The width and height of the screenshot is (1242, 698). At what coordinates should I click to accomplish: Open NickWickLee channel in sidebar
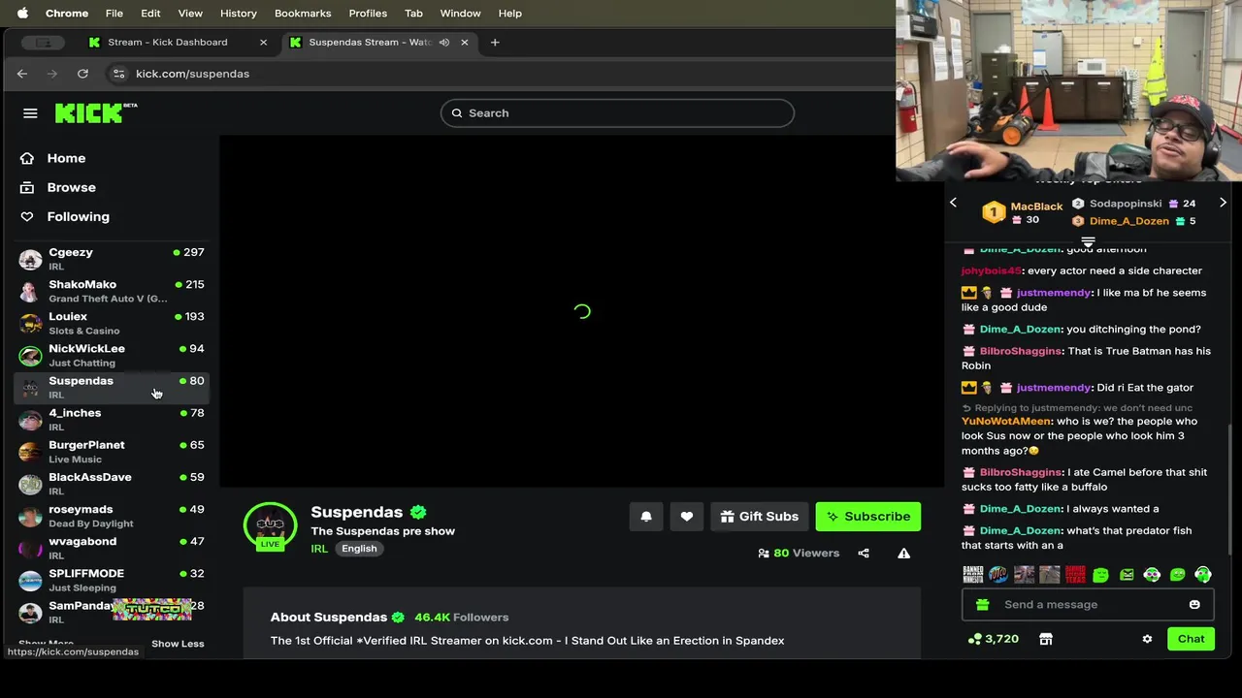112,355
